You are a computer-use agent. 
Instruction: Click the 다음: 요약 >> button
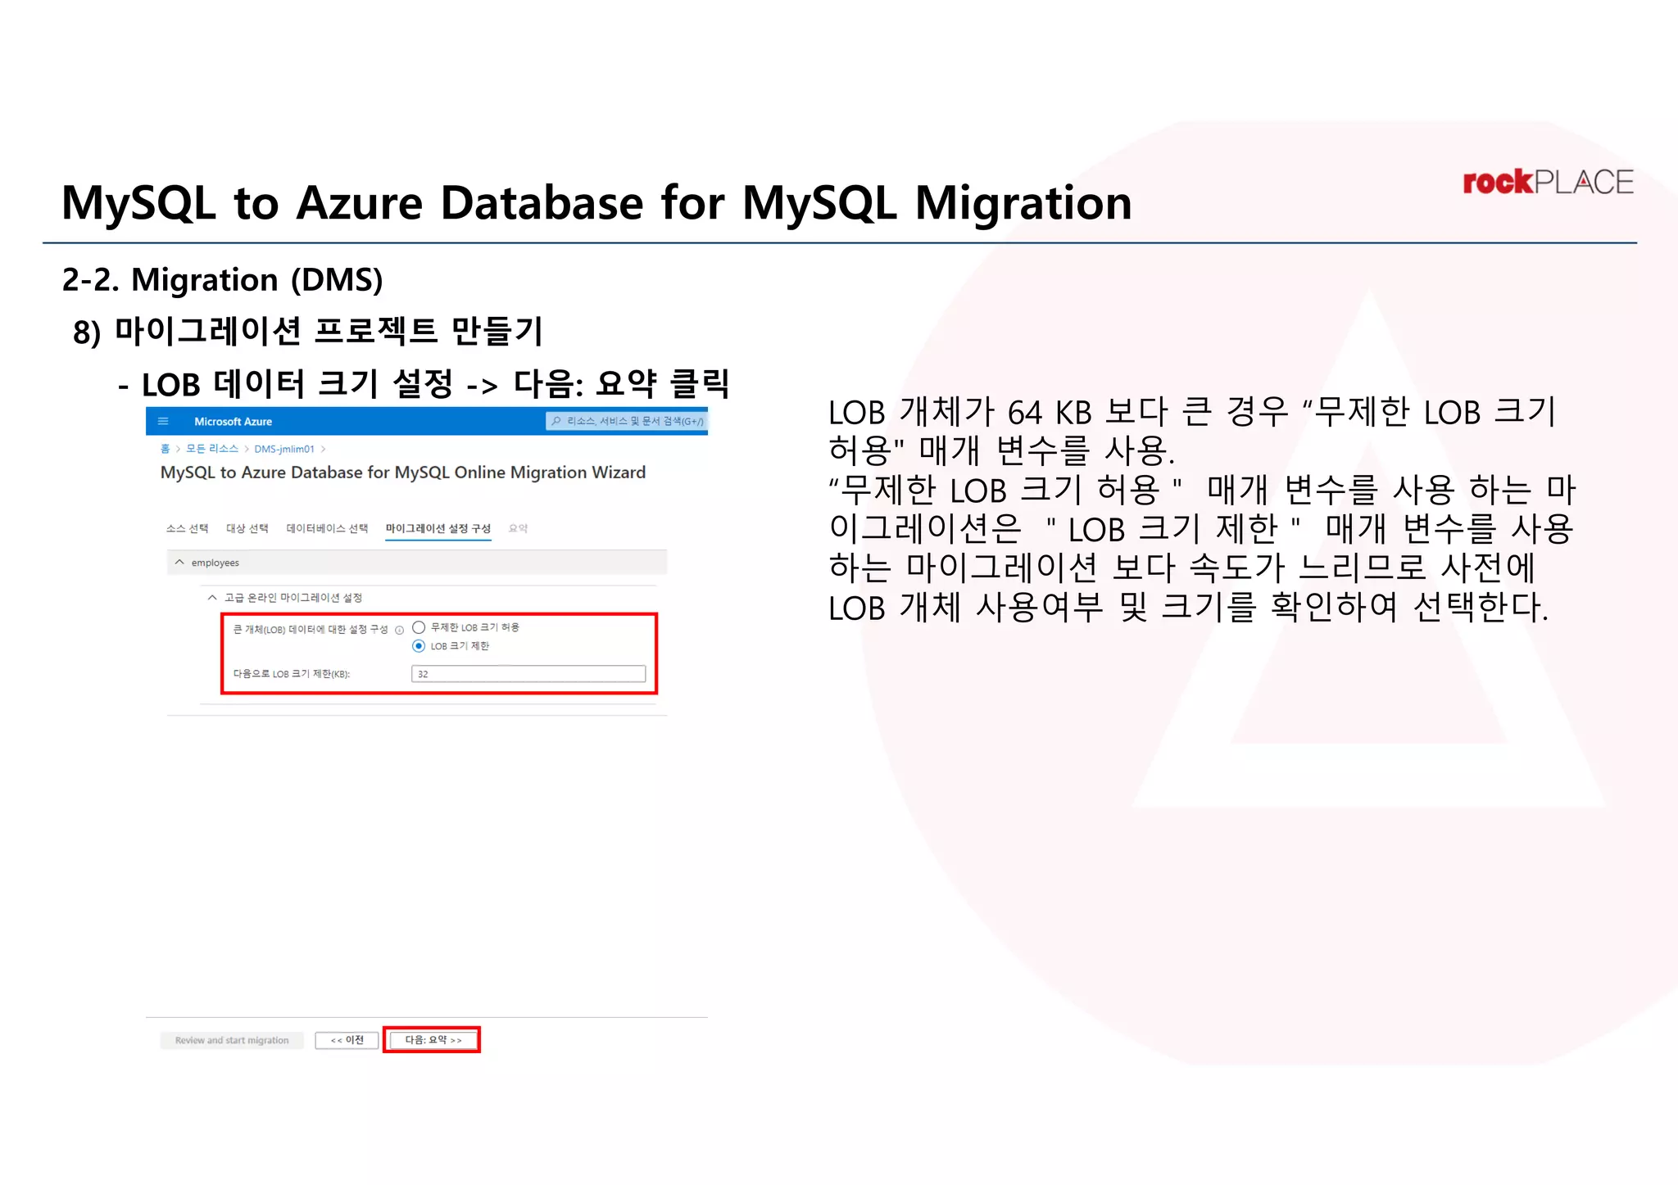(433, 1040)
